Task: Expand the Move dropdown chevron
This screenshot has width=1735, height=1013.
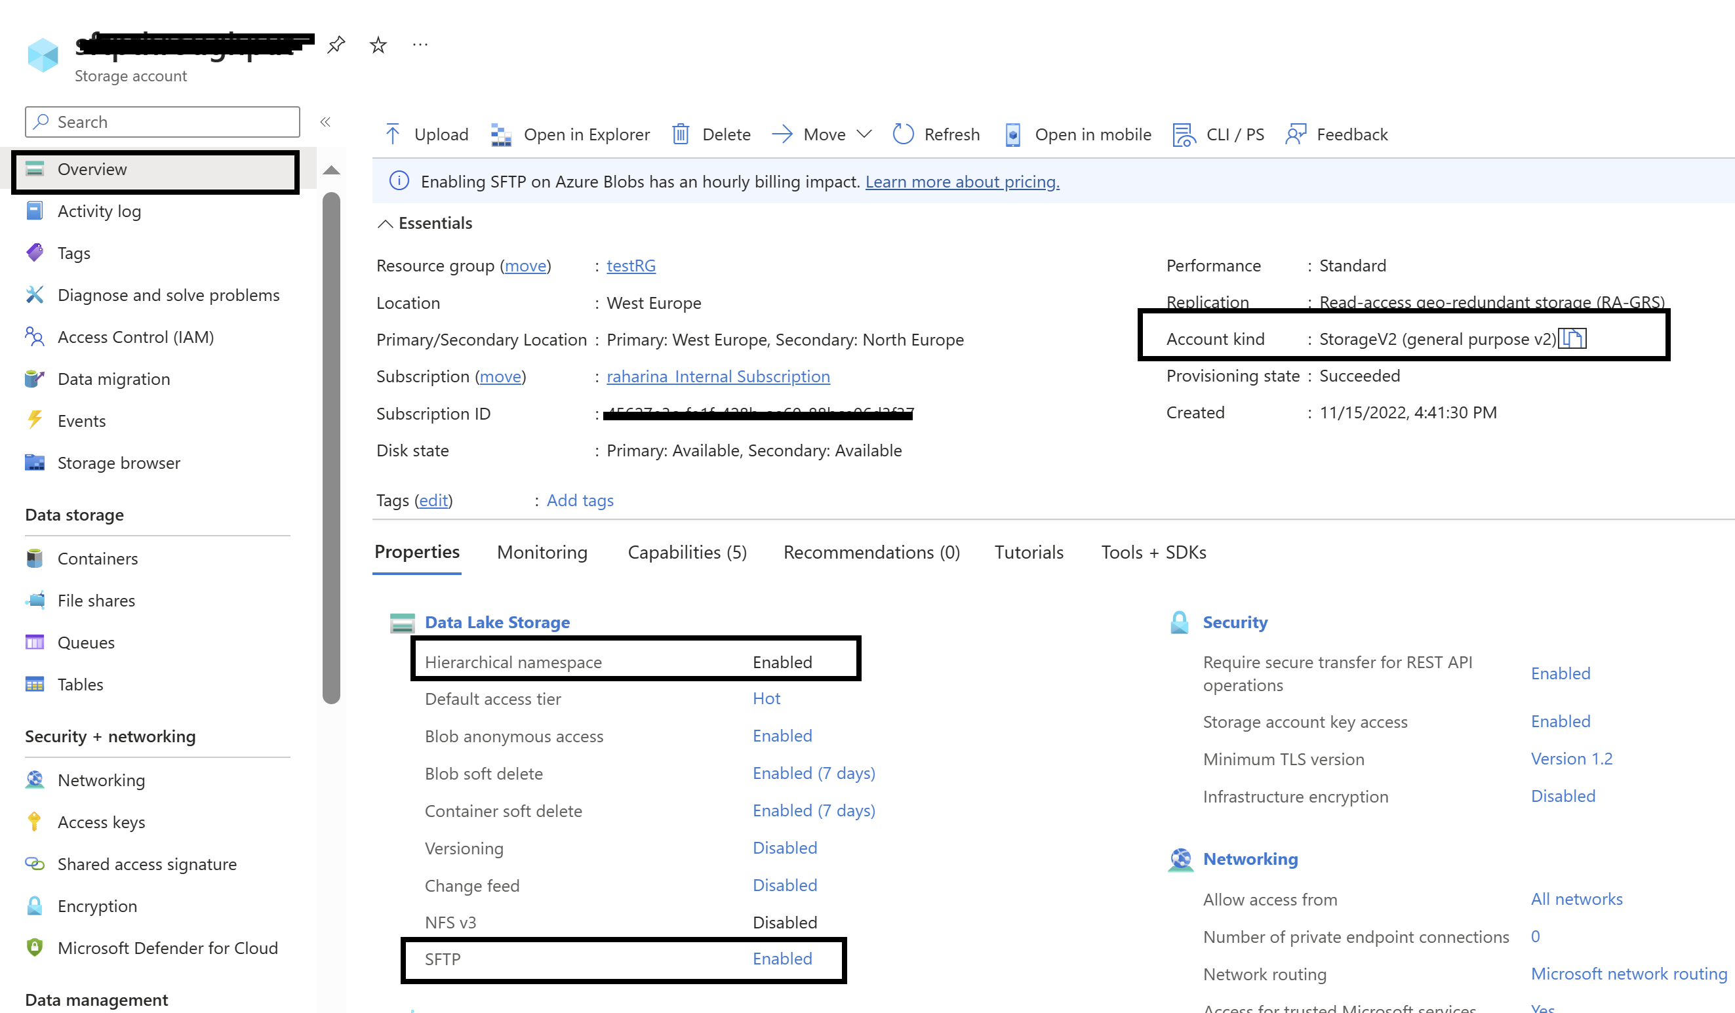Action: [865, 134]
